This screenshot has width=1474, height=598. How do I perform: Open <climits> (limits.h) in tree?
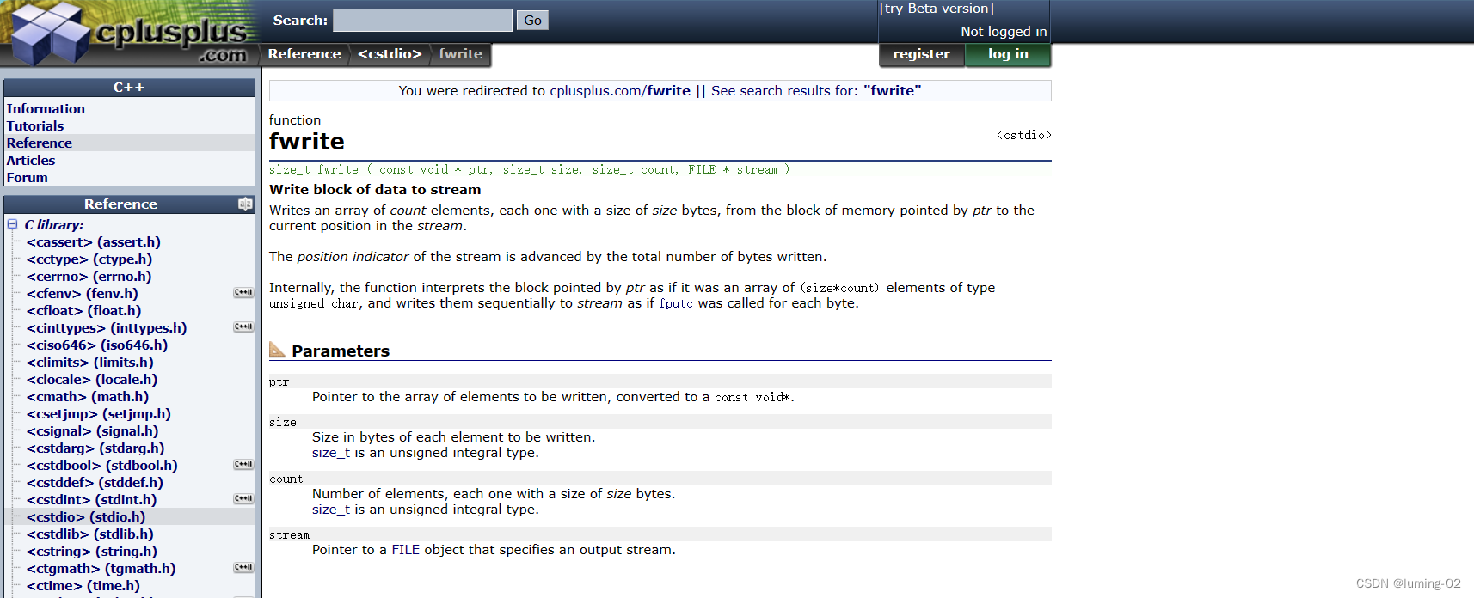click(90, 363)
